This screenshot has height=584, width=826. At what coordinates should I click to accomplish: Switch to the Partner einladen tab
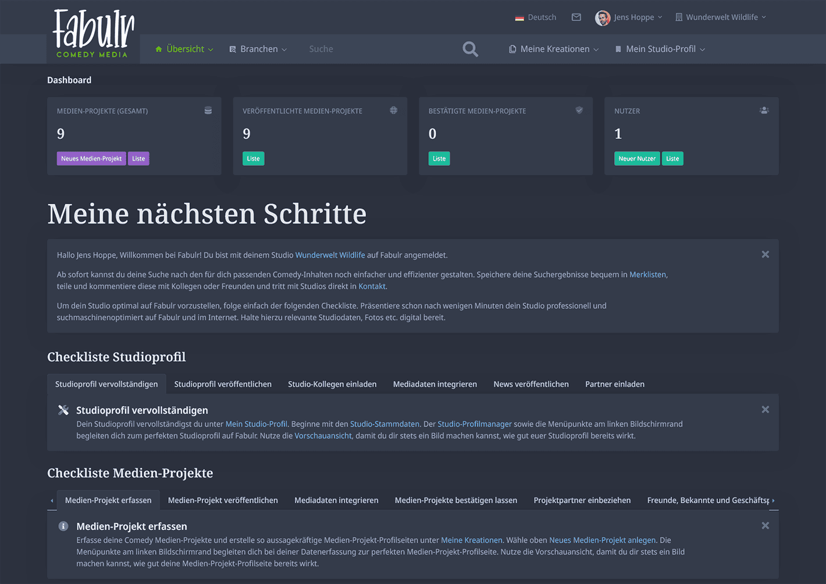coord(614,384)
